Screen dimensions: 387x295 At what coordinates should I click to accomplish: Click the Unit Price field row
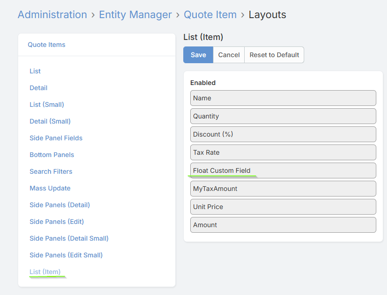click(283, 207)
